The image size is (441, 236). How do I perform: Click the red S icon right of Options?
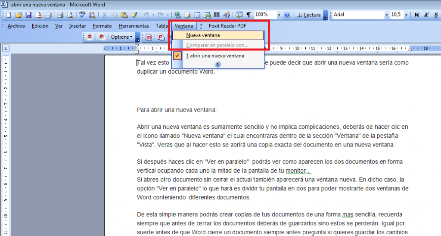[149, 37]
